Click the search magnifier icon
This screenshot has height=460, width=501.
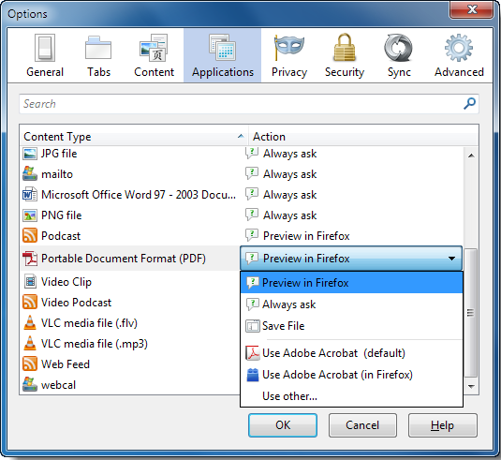pos(469,103)
